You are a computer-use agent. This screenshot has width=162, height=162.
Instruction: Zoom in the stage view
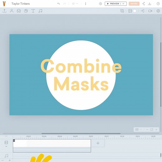(156, 130)
